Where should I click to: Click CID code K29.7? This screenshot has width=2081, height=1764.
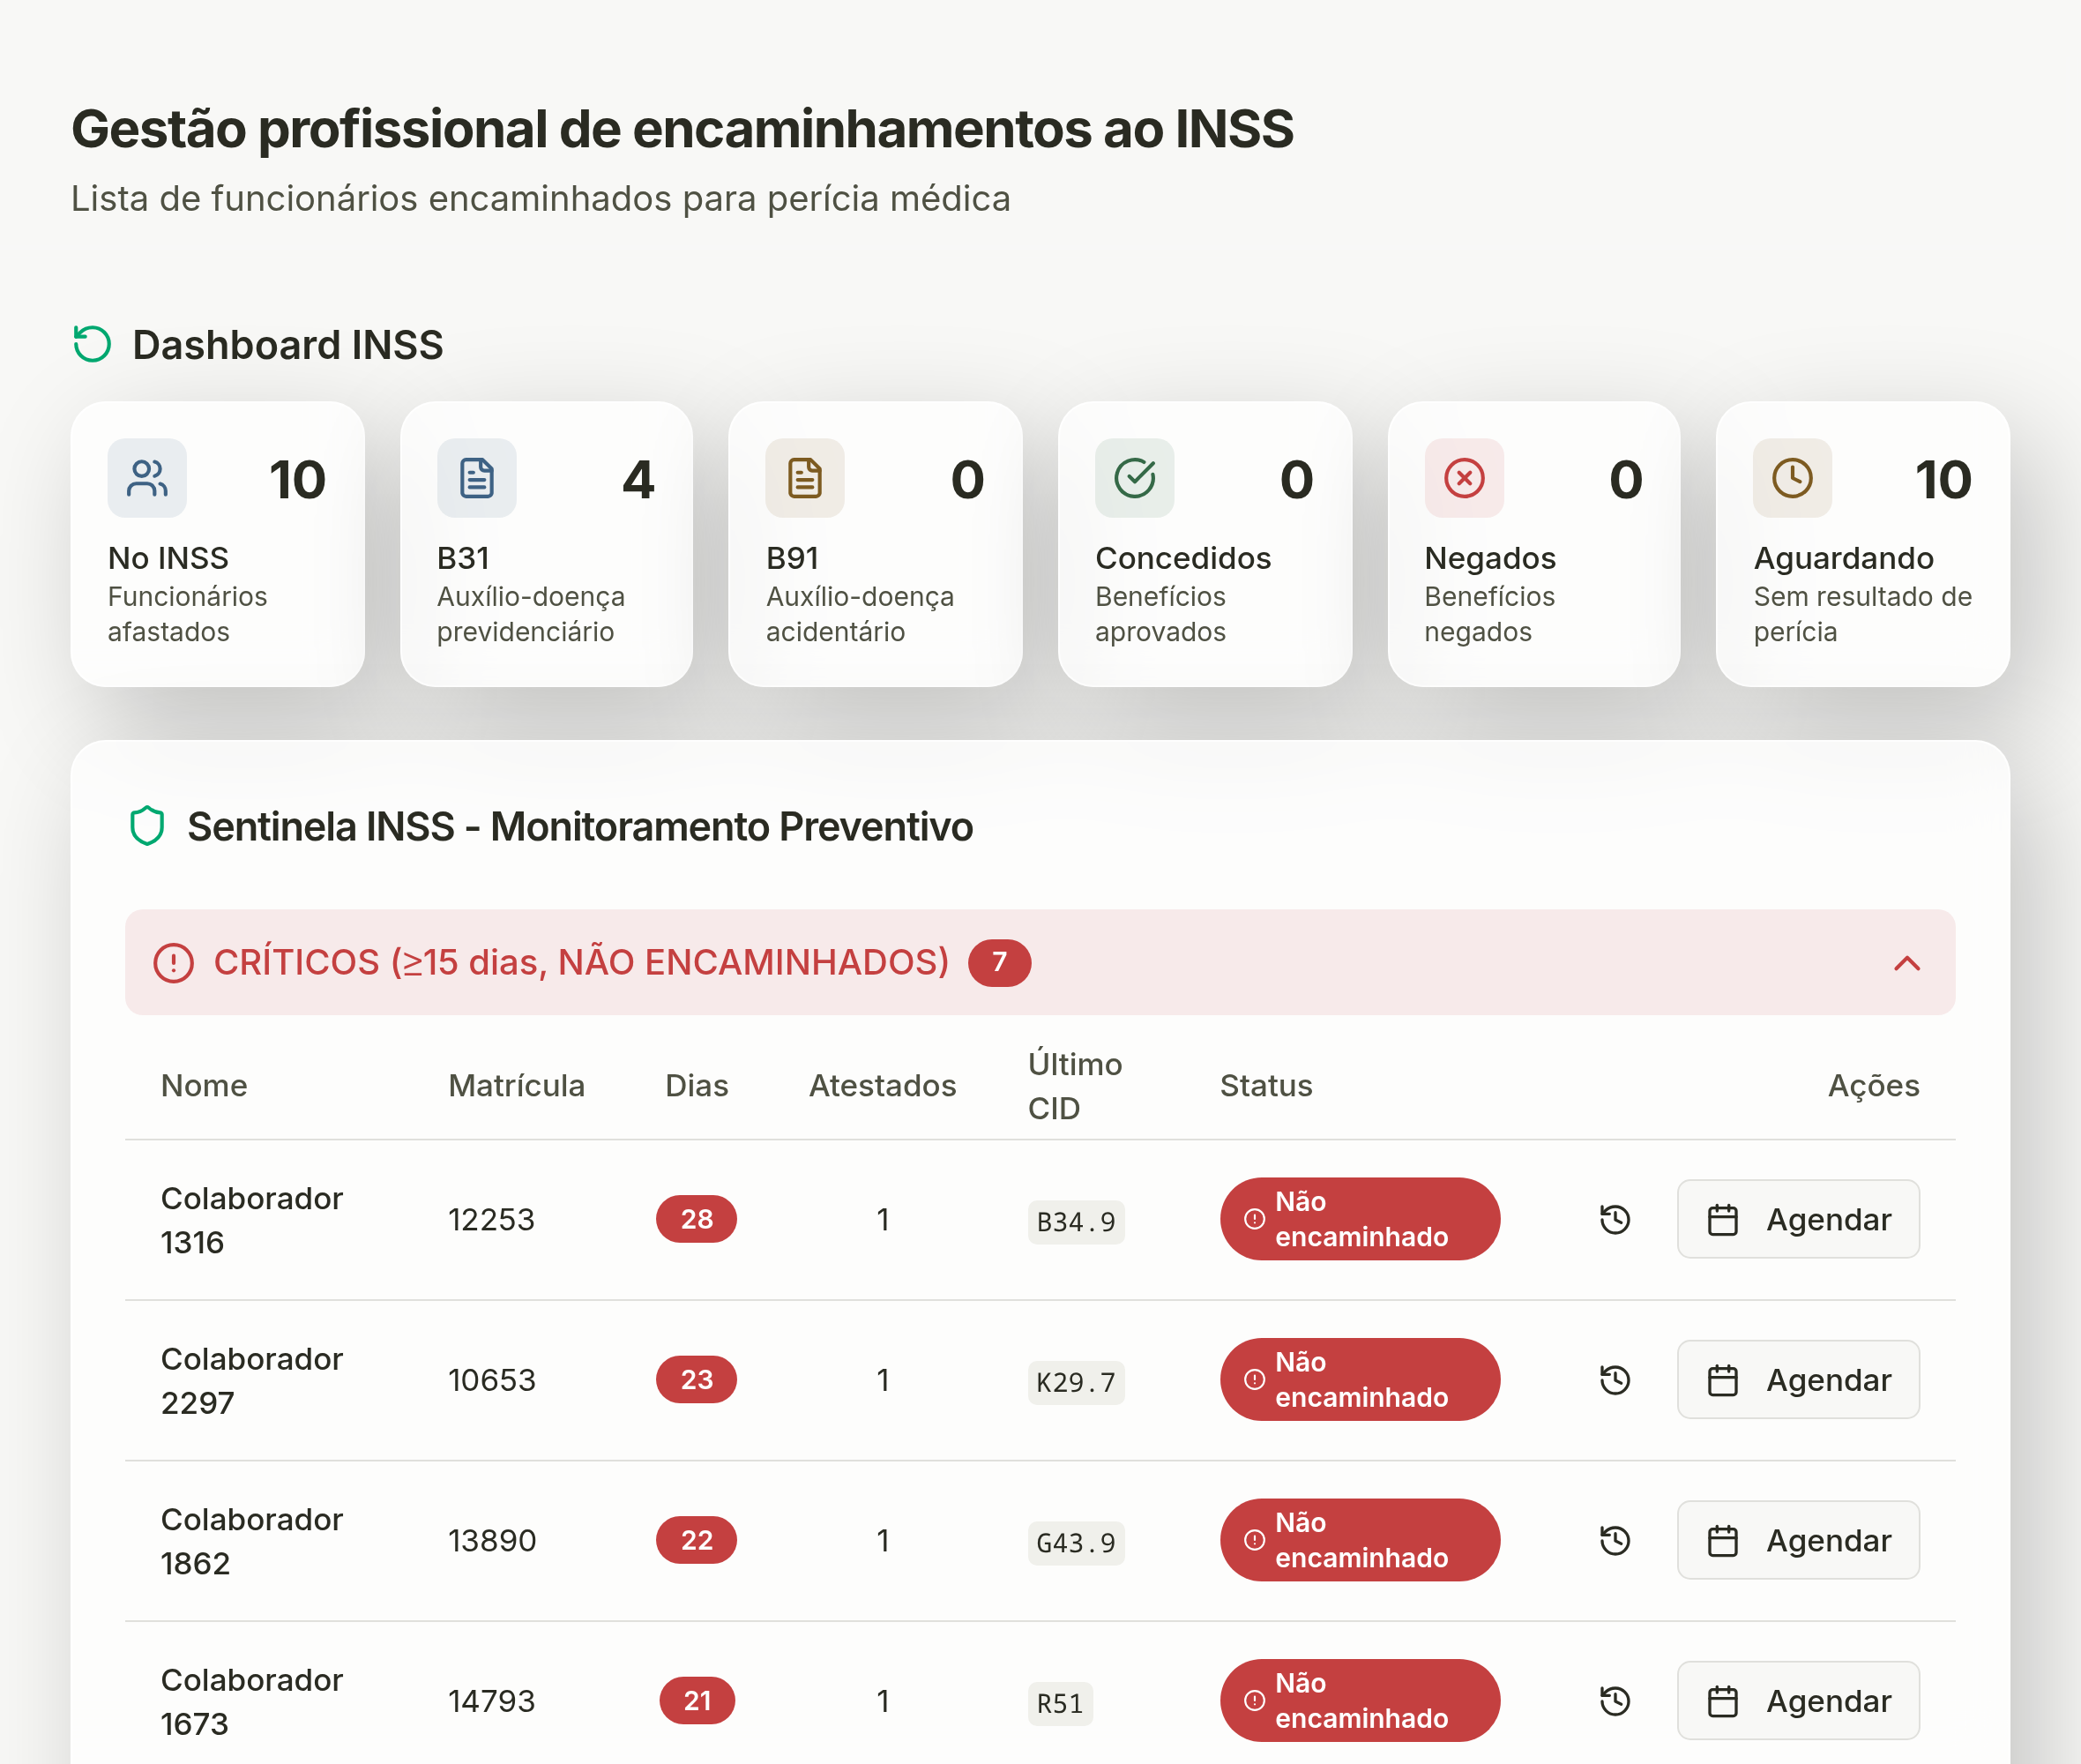pyautogui.click(x=1077, y=1383)
